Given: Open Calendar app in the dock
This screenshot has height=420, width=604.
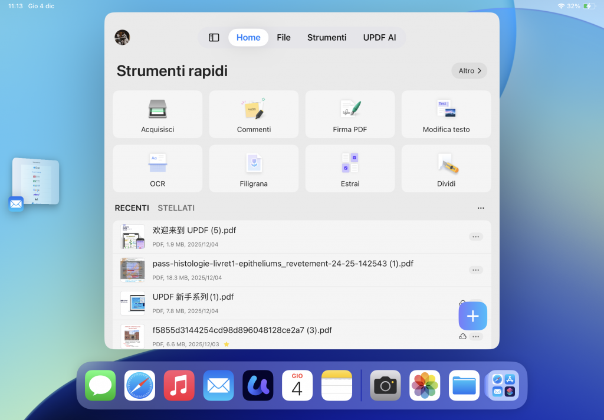Looking at the screenshot, I should 297,385.
